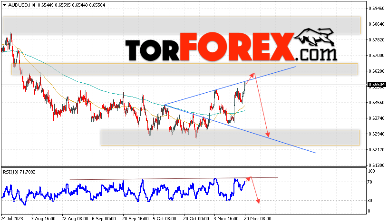Image resolution: width=388 pixels, height=224 pixels.
Task: Click the red downward arrow tip near 0.62940
Action: tap(268, 135)
